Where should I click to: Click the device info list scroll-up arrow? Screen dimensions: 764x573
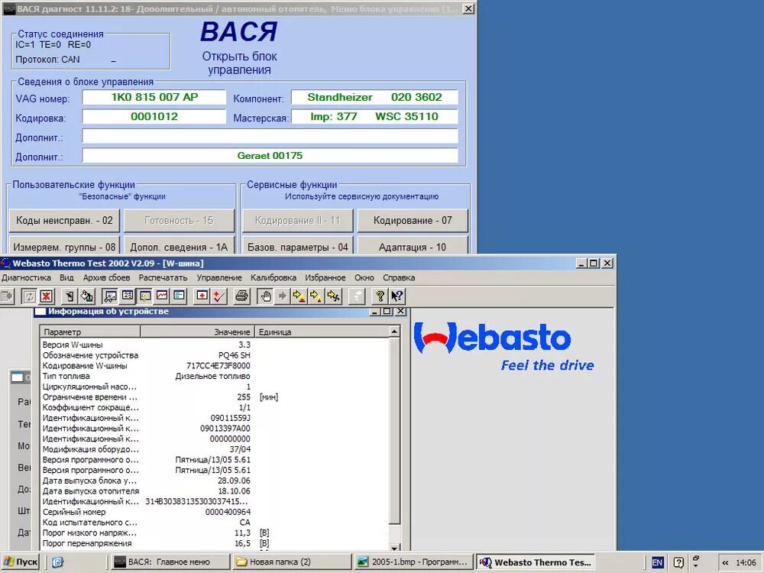click(395, 332)
